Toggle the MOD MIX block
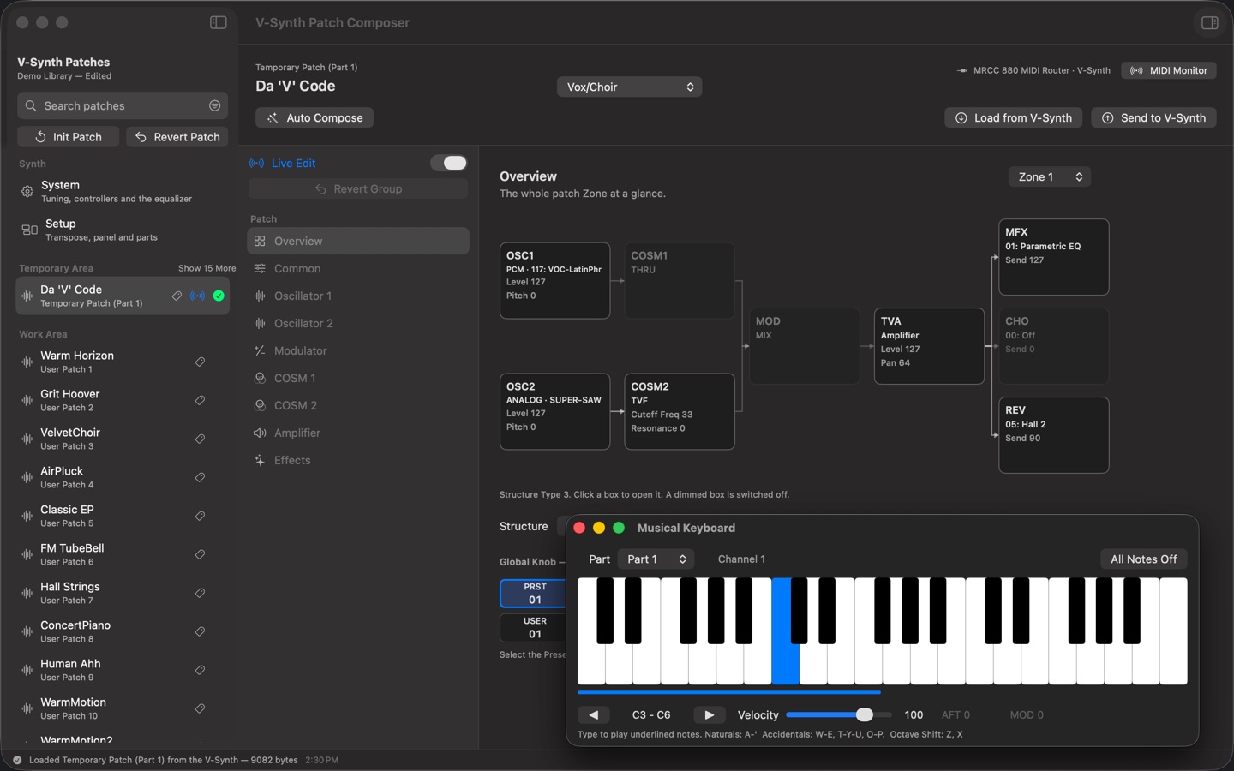 [x=804, y=346]
